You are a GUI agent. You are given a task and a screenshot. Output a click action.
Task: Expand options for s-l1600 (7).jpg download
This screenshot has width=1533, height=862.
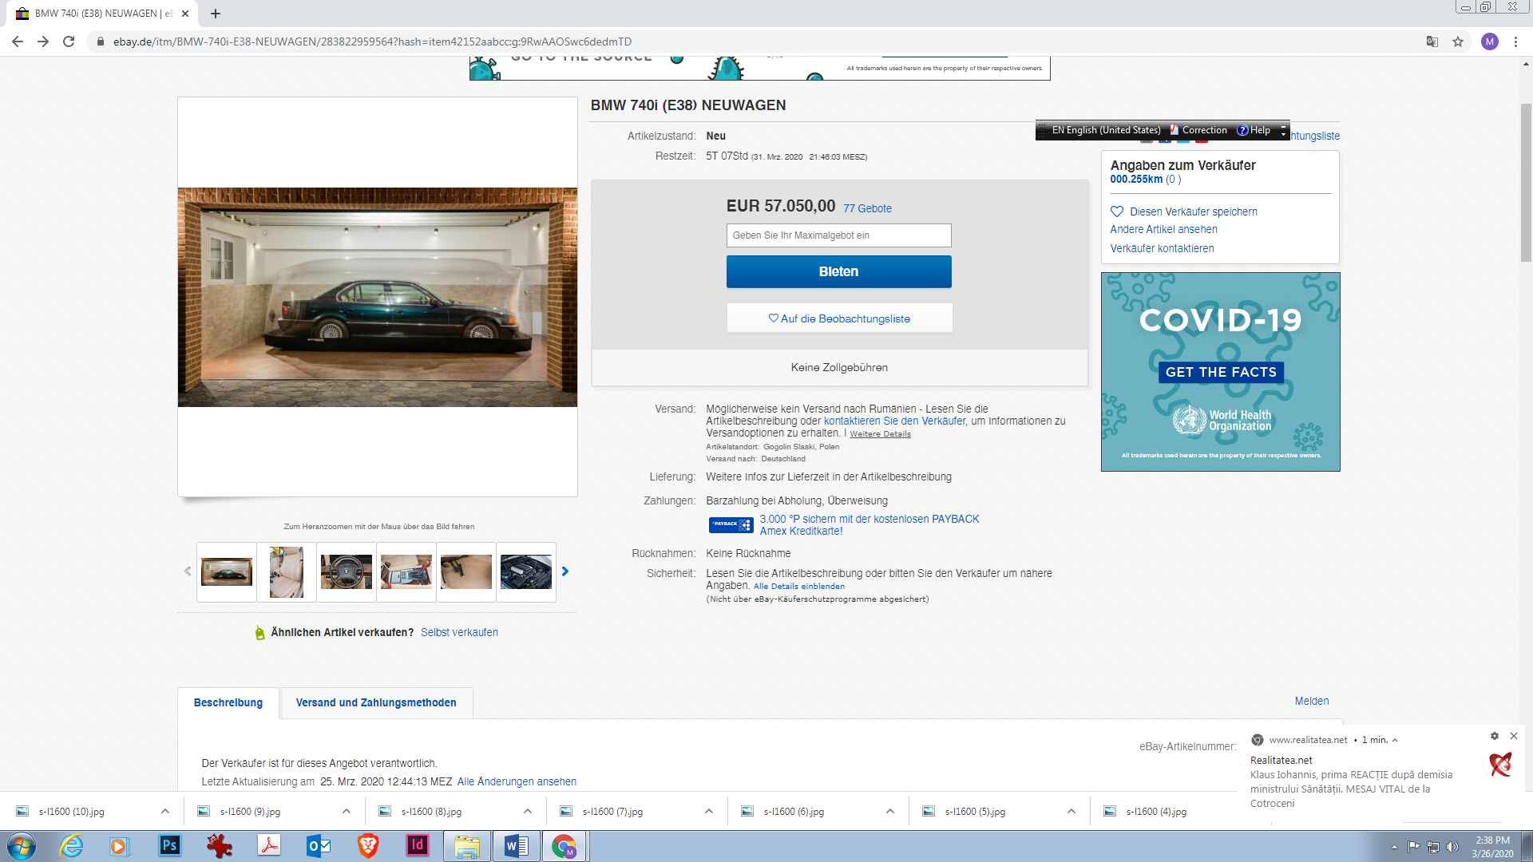pos(709,811)
